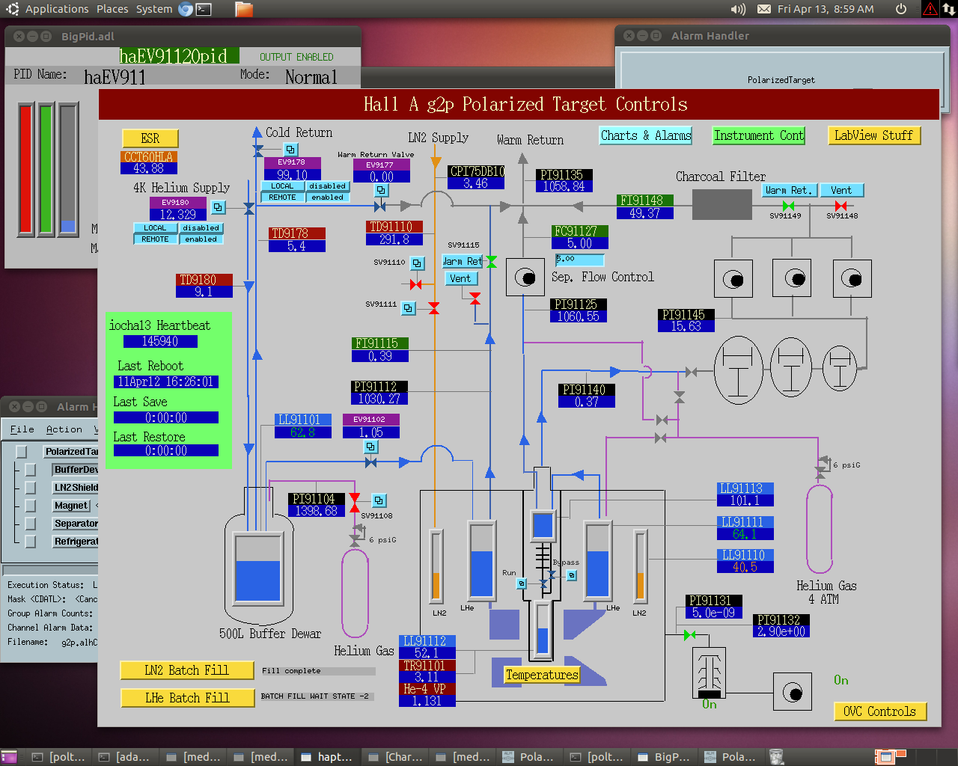
Task: Open File menu in Alarm Handler
Action: pos(22,429)
